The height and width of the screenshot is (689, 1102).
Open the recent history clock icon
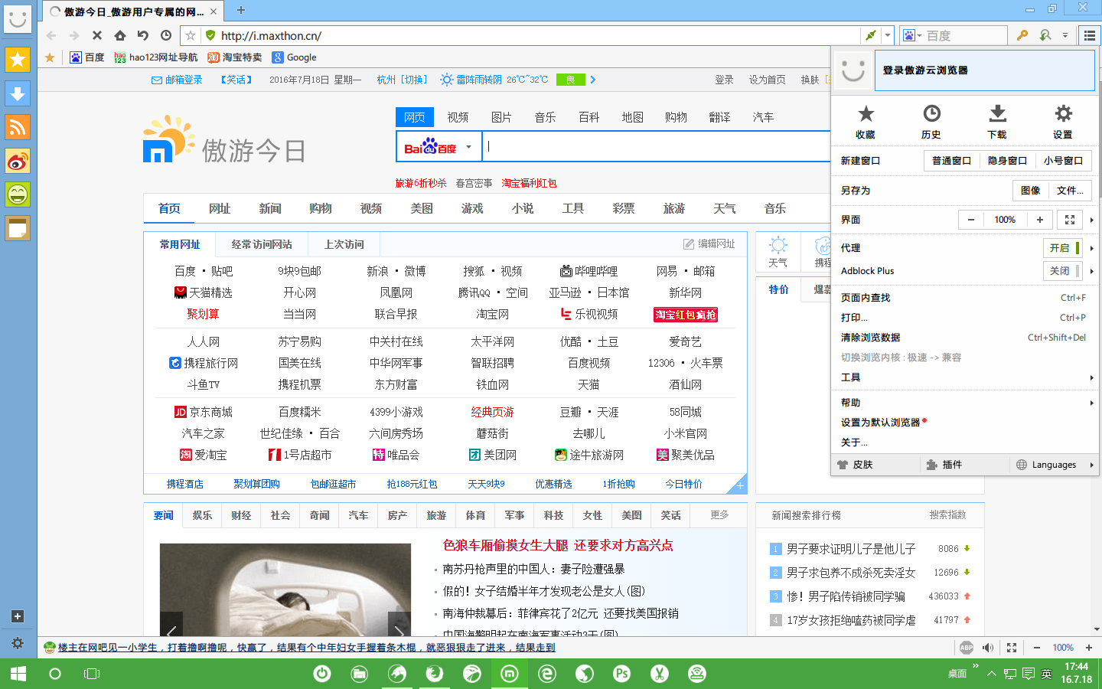[166, 35]
